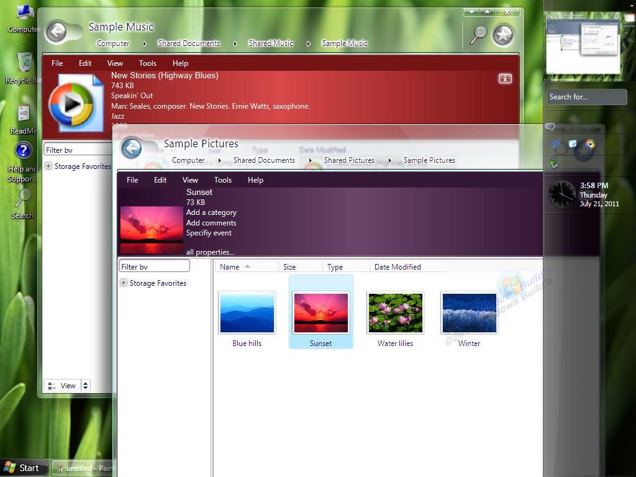This screenshot has height=477, width=636.
Task: Open the ReadMe desktop icon
Action: tap(24, 120)
